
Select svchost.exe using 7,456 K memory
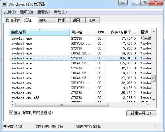click(x=80, y=43)
